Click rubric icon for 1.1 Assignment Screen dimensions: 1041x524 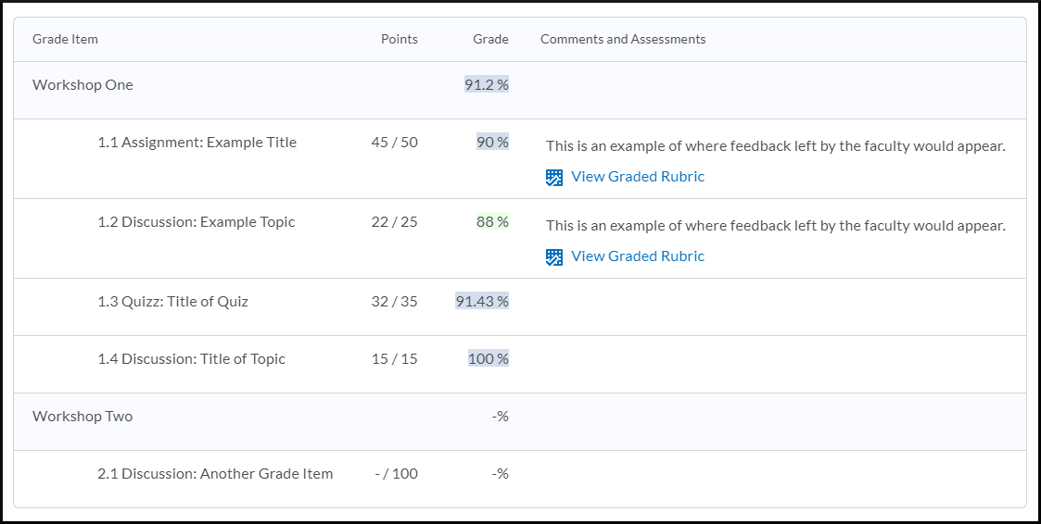click(x=554, y=177)
